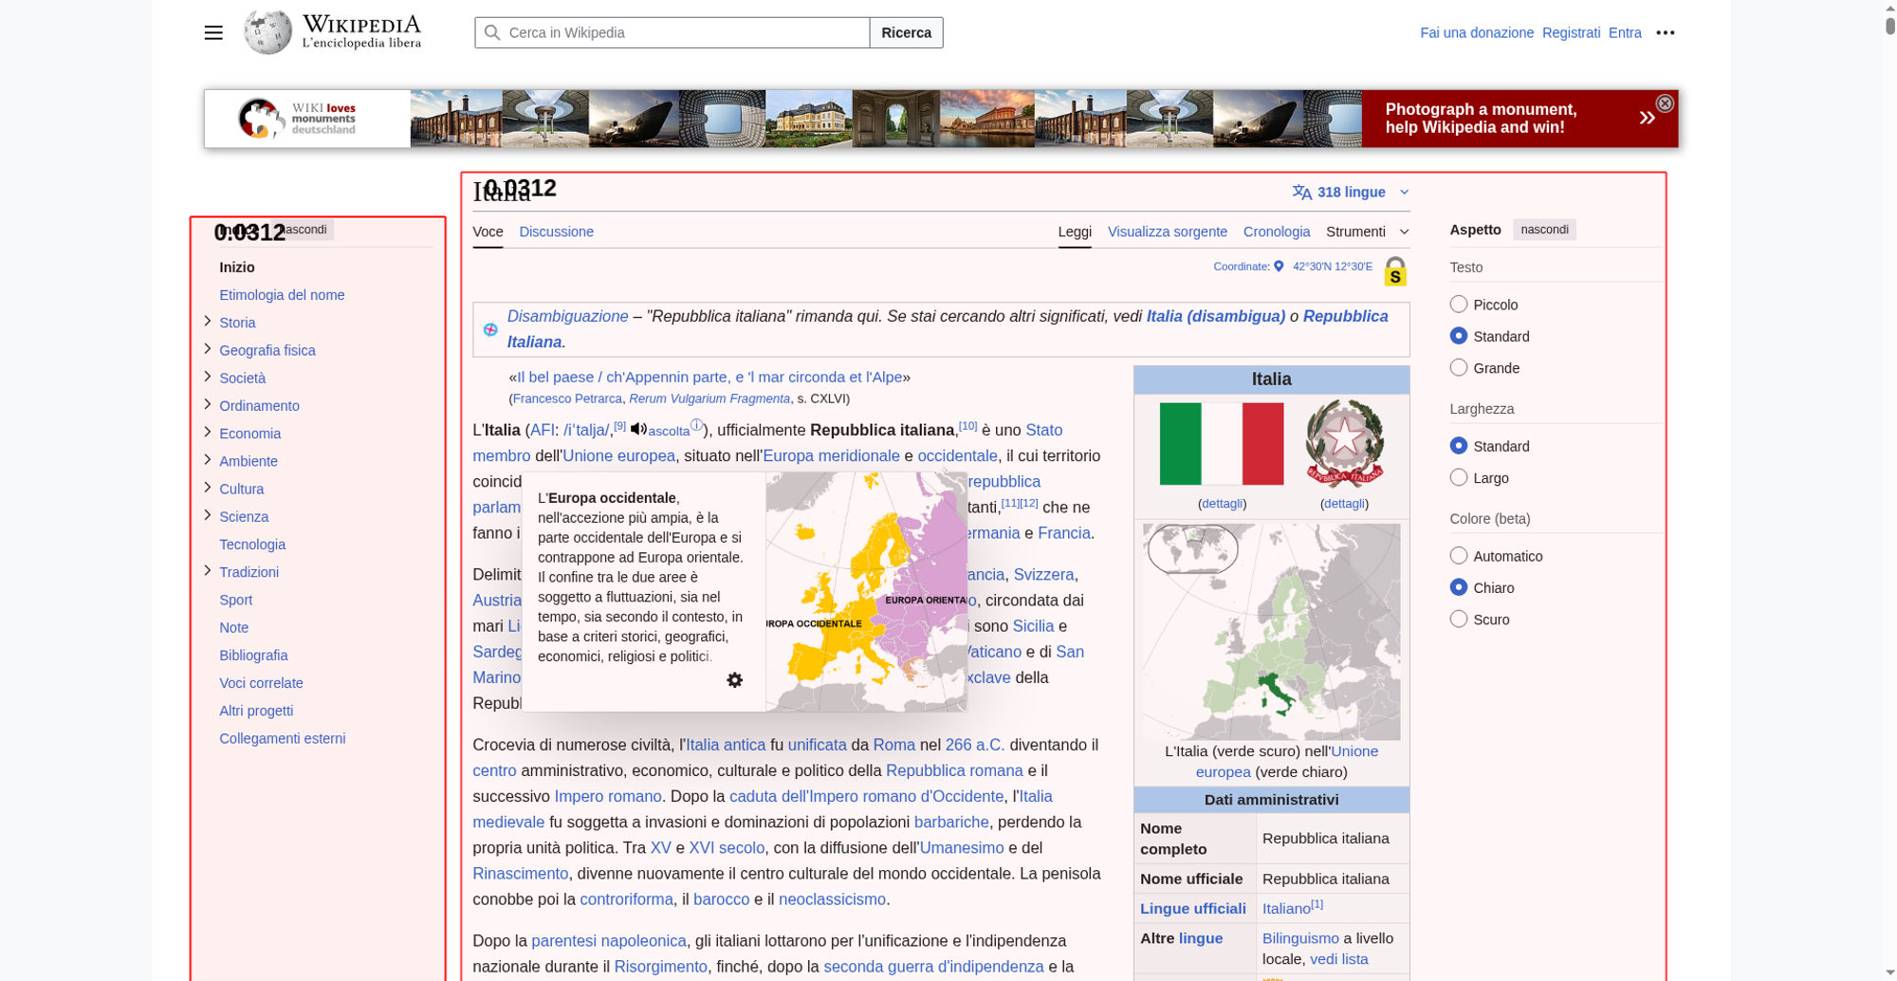Open the hamburger main menu
This screenshot has height=981, width=1897.
click(213, 33)
